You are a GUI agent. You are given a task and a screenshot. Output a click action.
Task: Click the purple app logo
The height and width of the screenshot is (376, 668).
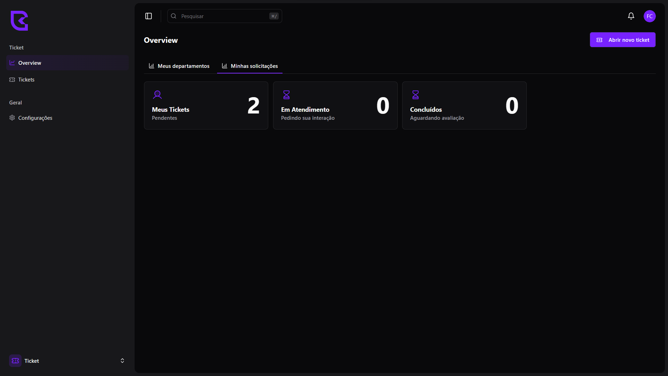pyautogui.click(x=19, y=21)
